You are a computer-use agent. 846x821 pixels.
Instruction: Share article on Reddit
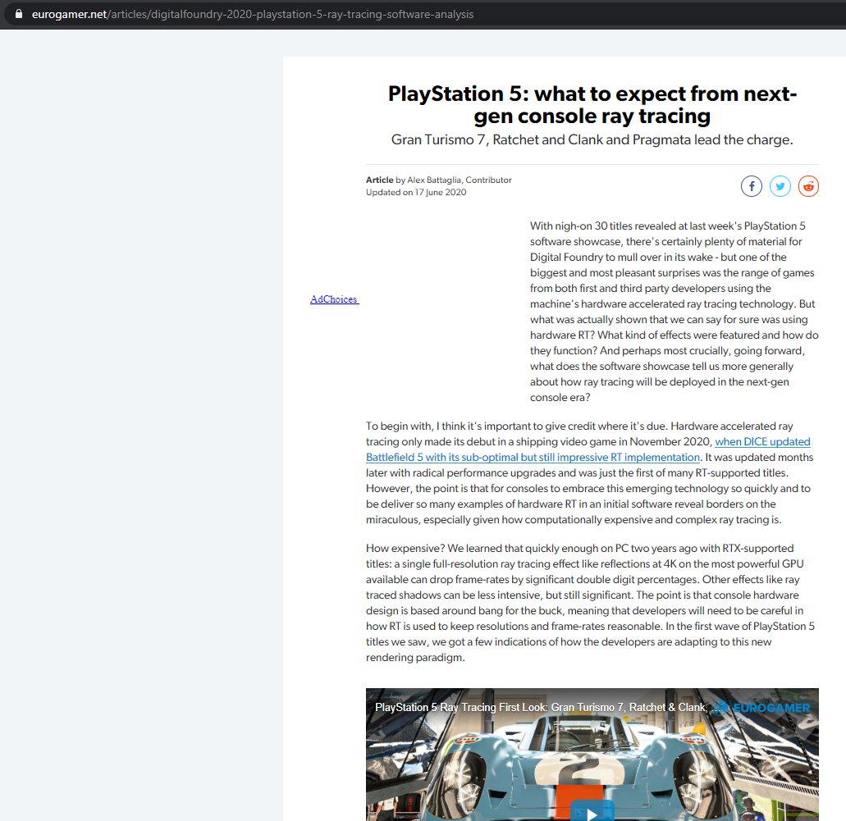click(x=808, y=186)
